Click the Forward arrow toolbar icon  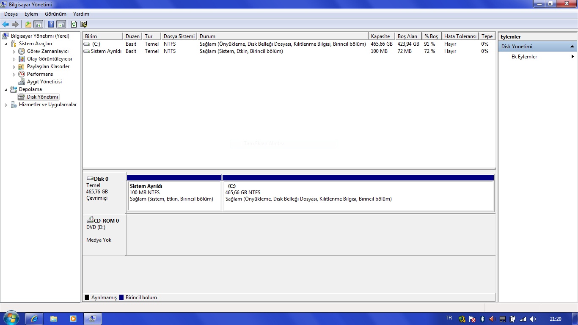[15, 24]
